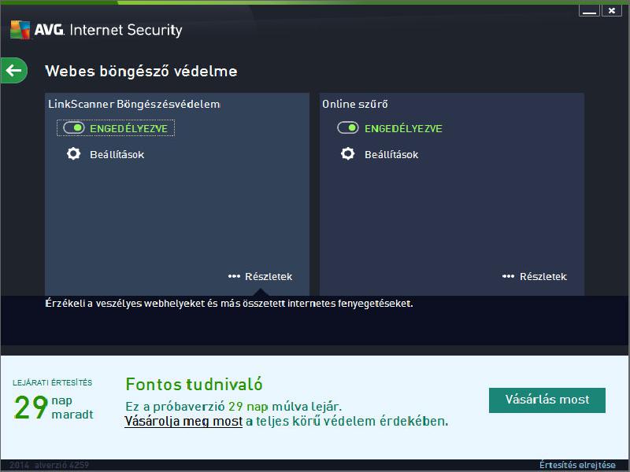Go back using the green arrow button

(x=14, y=71)
